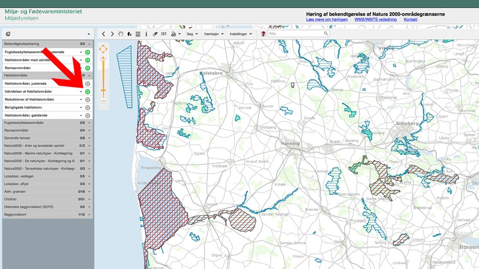The height and width of the screenshot is (269, 479).
Task: Activate the info identify tool
Action: [146, 34]
